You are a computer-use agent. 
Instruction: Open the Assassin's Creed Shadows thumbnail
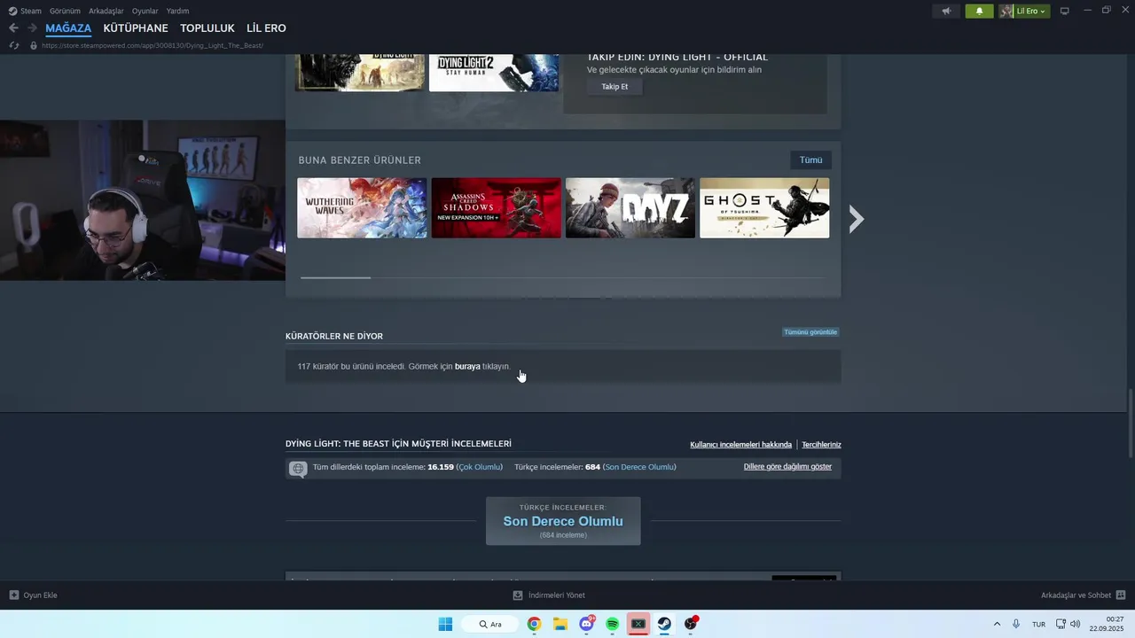point(496,208)
